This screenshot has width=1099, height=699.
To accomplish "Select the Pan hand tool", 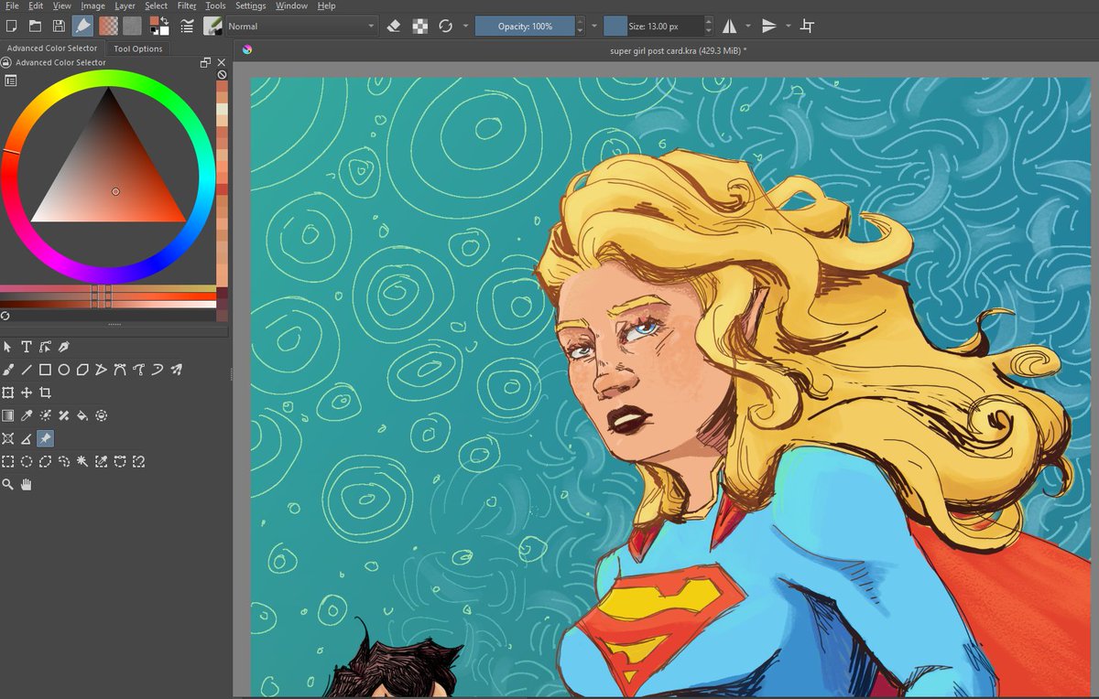I will (x=27, y=484).
